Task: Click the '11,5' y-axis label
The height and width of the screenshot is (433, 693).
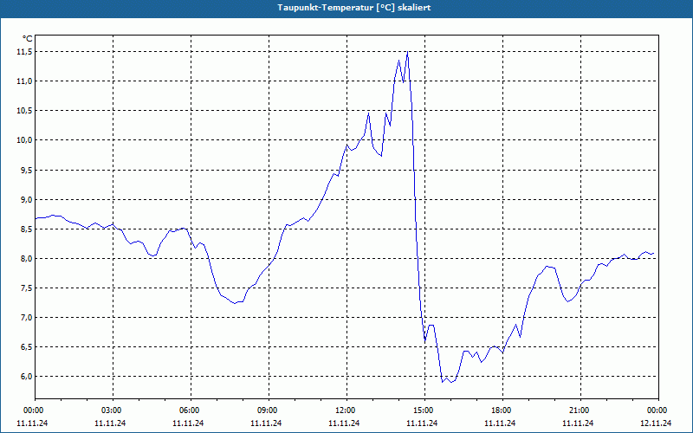Action: click(24, 52)
